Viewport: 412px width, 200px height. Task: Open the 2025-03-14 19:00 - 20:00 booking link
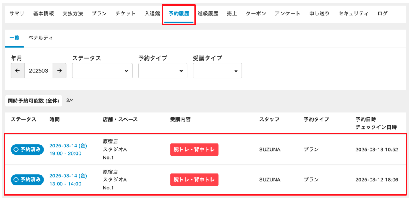click(x=68, y=150)
